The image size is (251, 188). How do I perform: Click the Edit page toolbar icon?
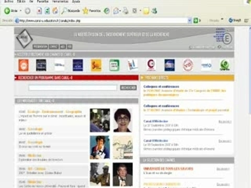point(135,11)
